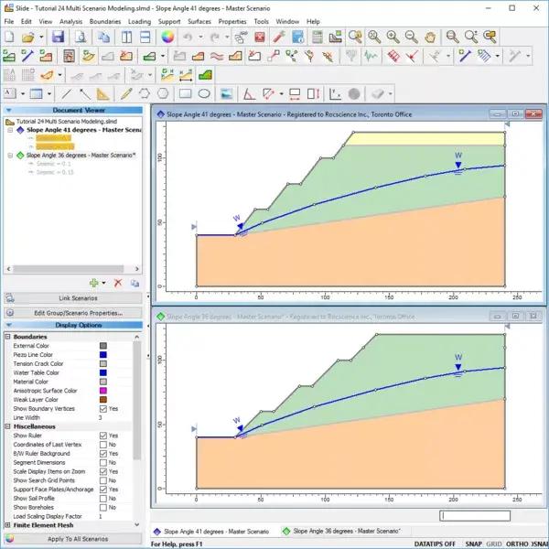Click the New file icon
This screenshot has width=549, height=549.
(9, 37)
